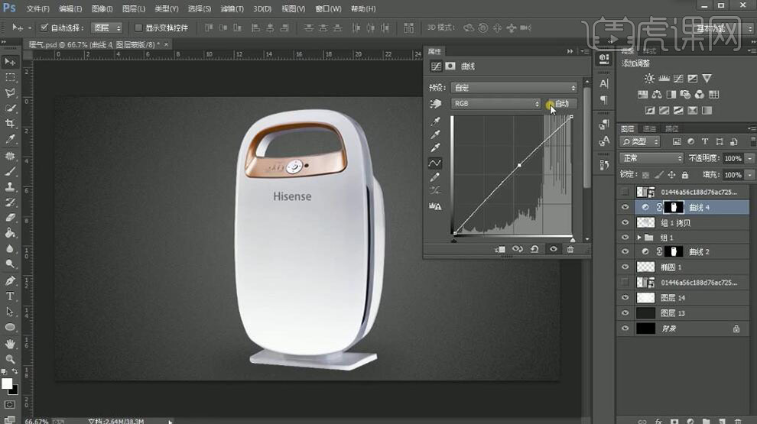Hide the 曲线 4 layer
The height and width of the screenshot is (424, 757).
click(625, 208)
